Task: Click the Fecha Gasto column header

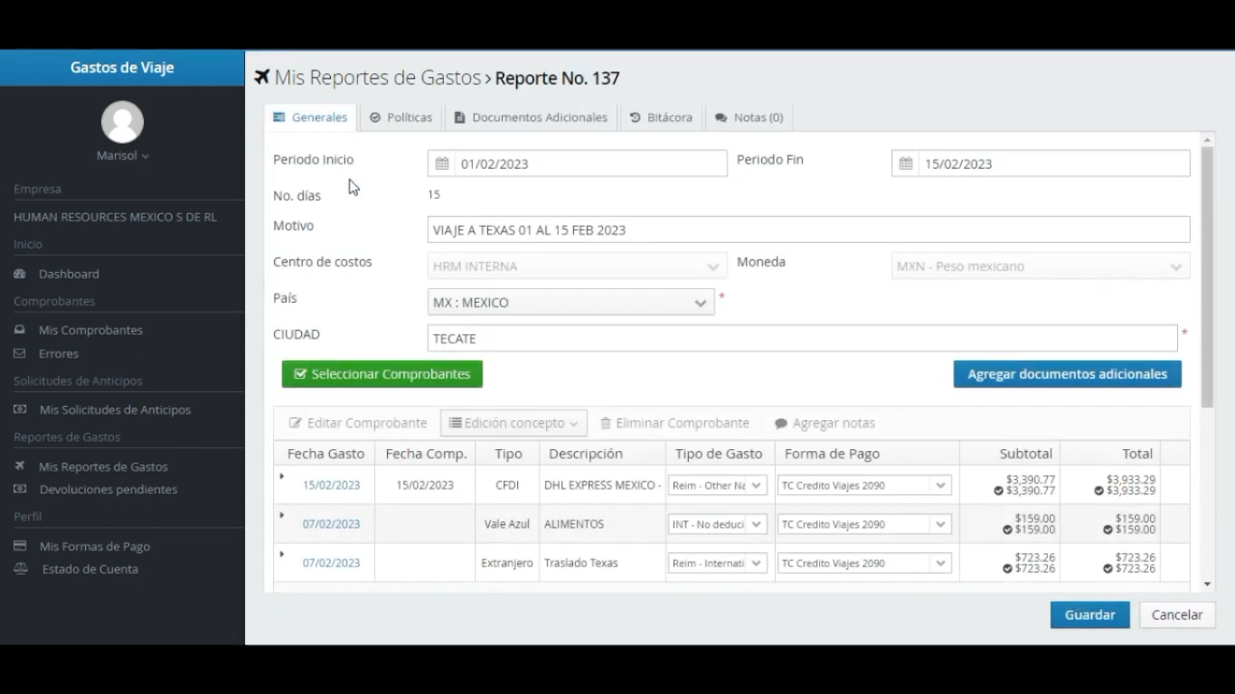Action: (325, 454)
